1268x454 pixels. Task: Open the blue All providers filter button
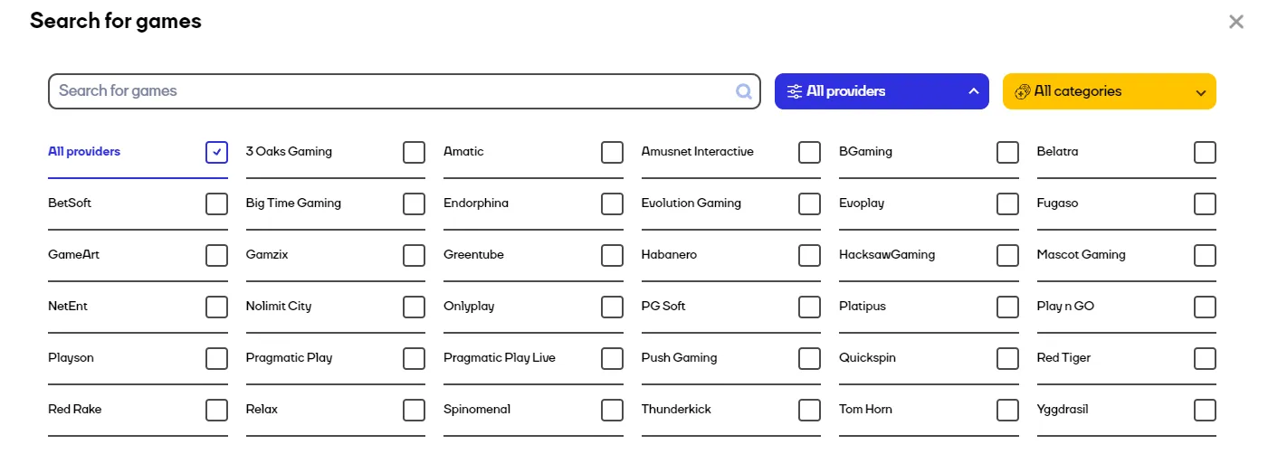[882, 91]
